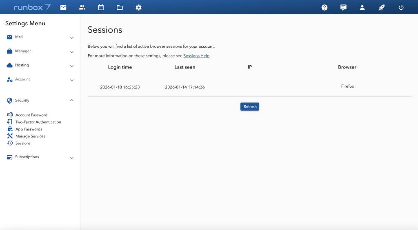Viewport: 418px width, 230px height.
Task: Click the user profile icon in top bar
Action: [362, 7]
